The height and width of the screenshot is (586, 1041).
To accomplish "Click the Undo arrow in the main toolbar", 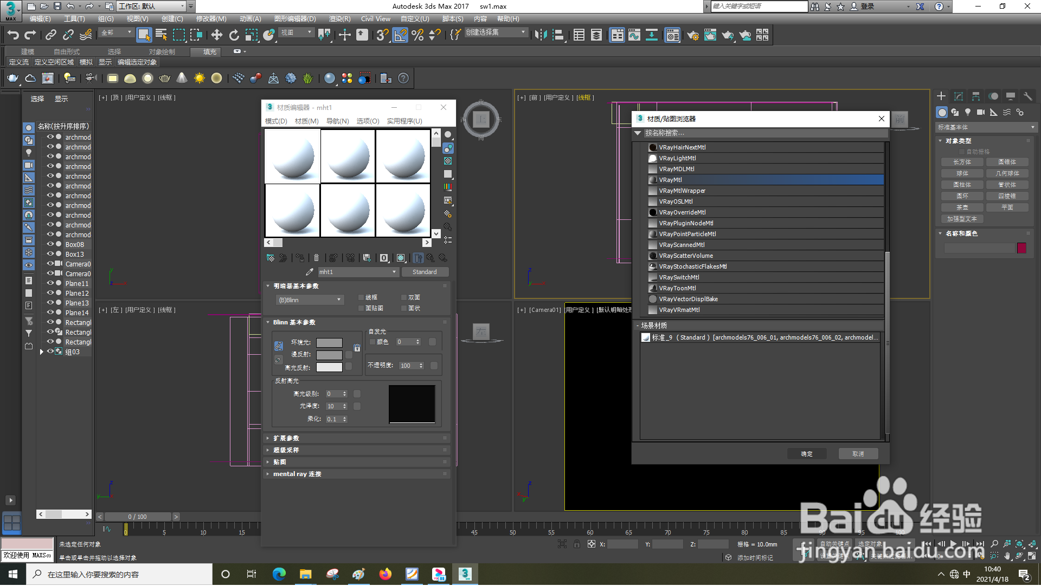I will [12, 35].
